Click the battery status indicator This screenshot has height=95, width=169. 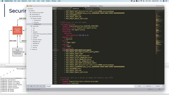(x=148, y=1)
